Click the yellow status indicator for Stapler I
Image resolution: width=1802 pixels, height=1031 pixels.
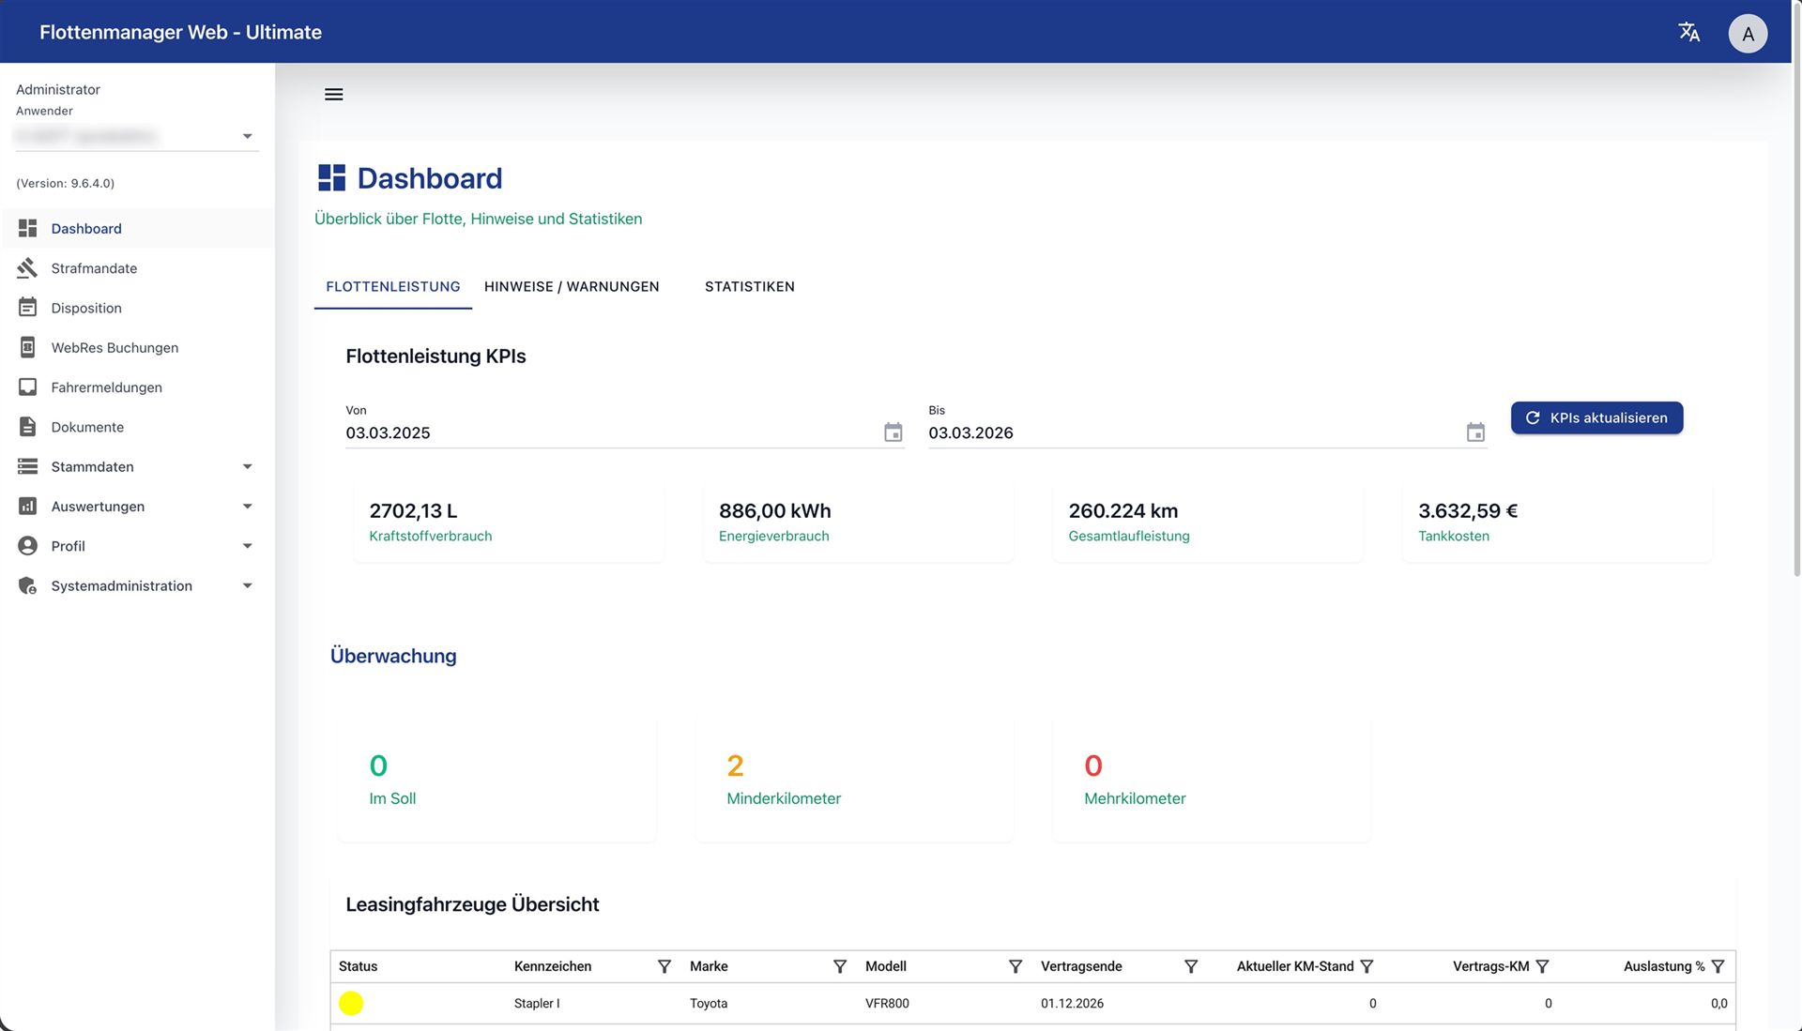click(x=351, y=1003)
